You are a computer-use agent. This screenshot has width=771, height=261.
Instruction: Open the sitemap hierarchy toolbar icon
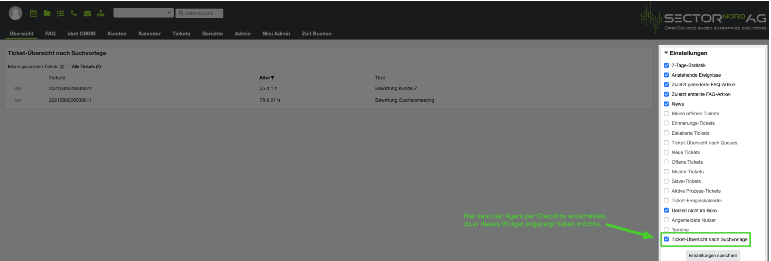click(101, 13)
